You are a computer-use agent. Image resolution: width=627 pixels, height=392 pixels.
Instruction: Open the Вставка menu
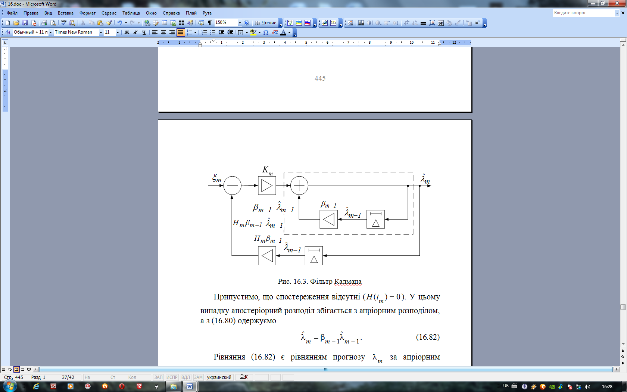(66, 13)
